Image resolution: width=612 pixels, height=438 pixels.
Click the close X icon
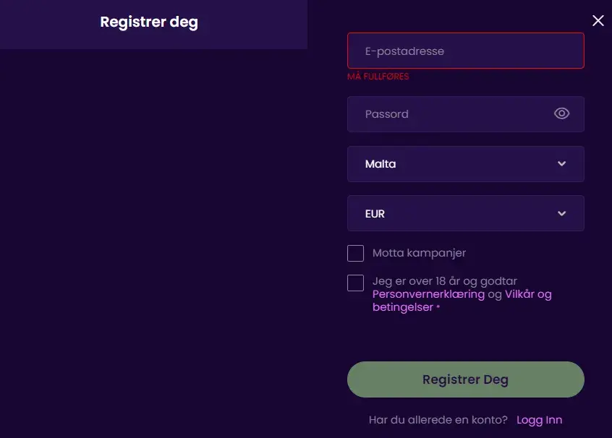coord(598,20)
